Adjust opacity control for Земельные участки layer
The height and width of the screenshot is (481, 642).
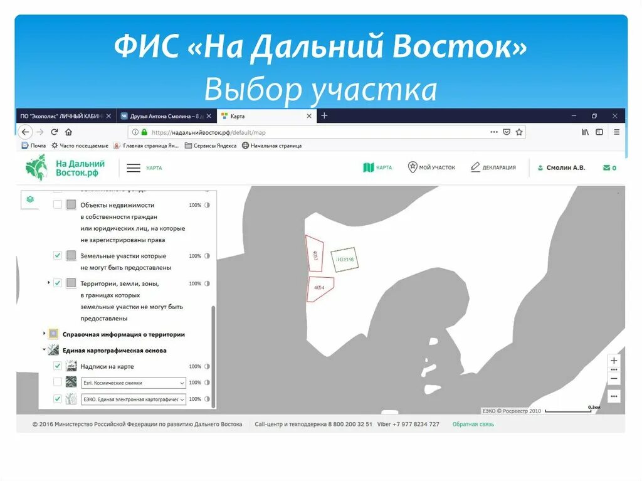point(207,256)
